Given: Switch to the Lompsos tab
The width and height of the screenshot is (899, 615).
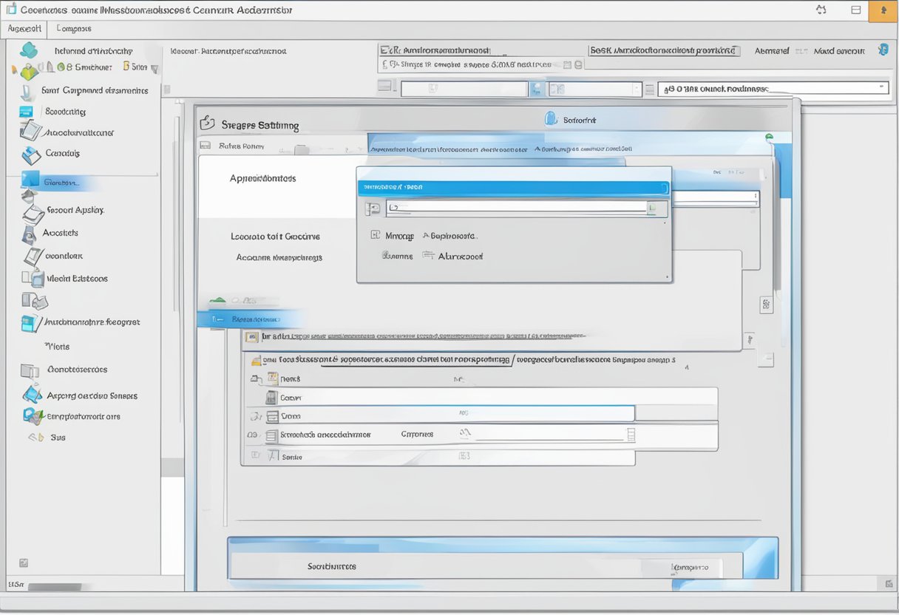Looking at the screenshot, I should pos(74,29).
